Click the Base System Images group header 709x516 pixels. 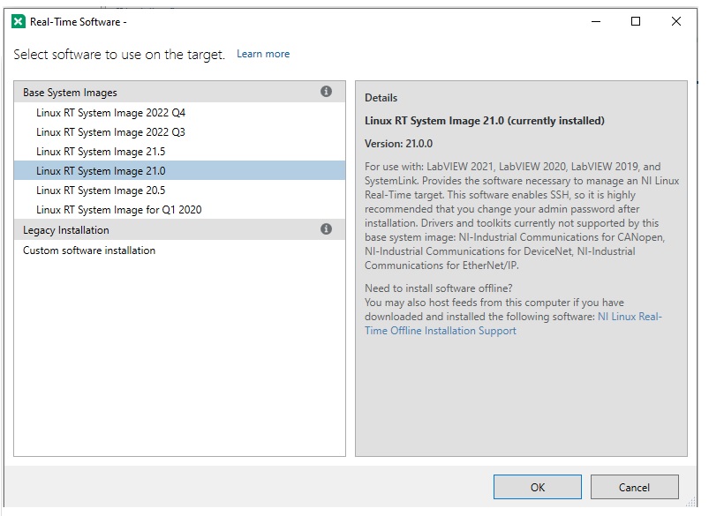click(71, 93)
